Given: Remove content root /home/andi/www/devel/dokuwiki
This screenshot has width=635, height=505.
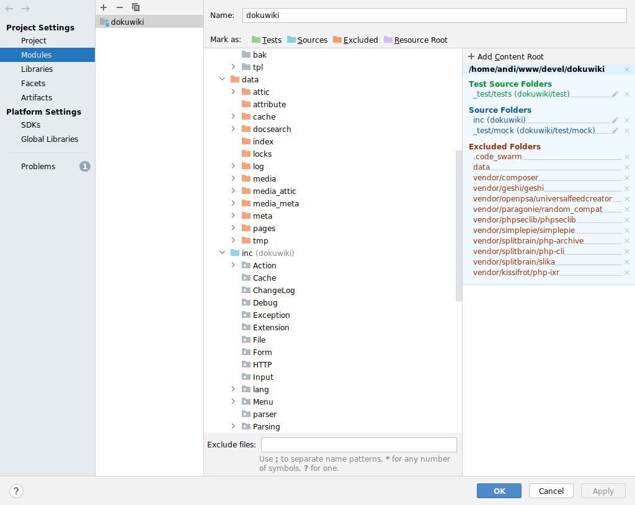Looking at the screenshot, I should pyautogui.click(x=627, y=69).
